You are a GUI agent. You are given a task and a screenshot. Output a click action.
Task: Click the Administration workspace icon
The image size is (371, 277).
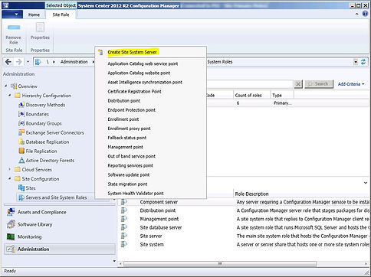pyautogui.click(x=11, y=249)
